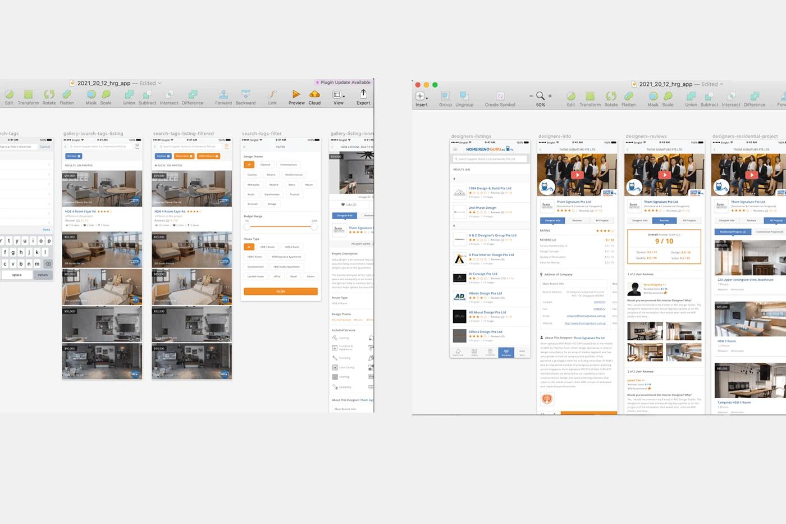Click Flatten icon in left window toolbar

[x=67, y=94]
